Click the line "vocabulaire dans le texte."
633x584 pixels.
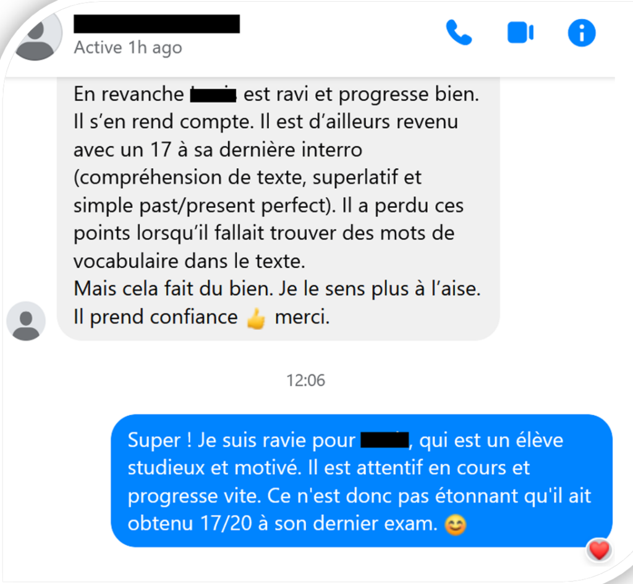point(189,261)
